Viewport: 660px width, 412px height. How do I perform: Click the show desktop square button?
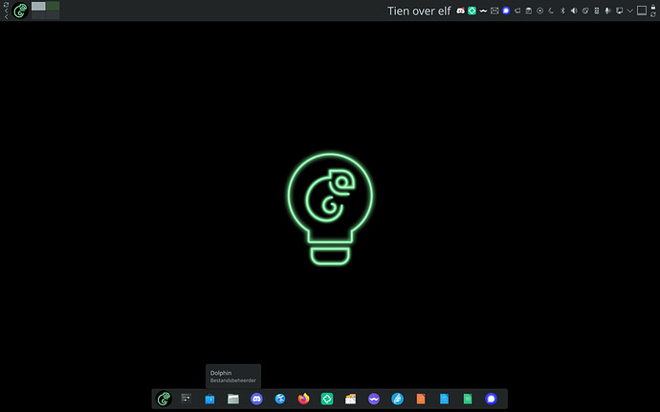click(642, 11)
